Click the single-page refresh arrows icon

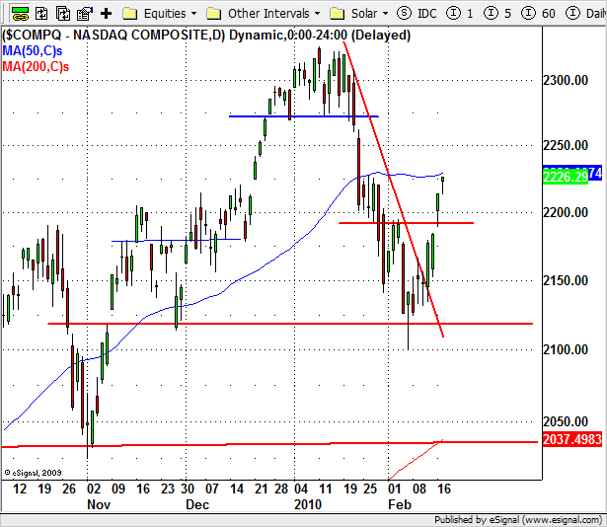(x=41, y=14)
